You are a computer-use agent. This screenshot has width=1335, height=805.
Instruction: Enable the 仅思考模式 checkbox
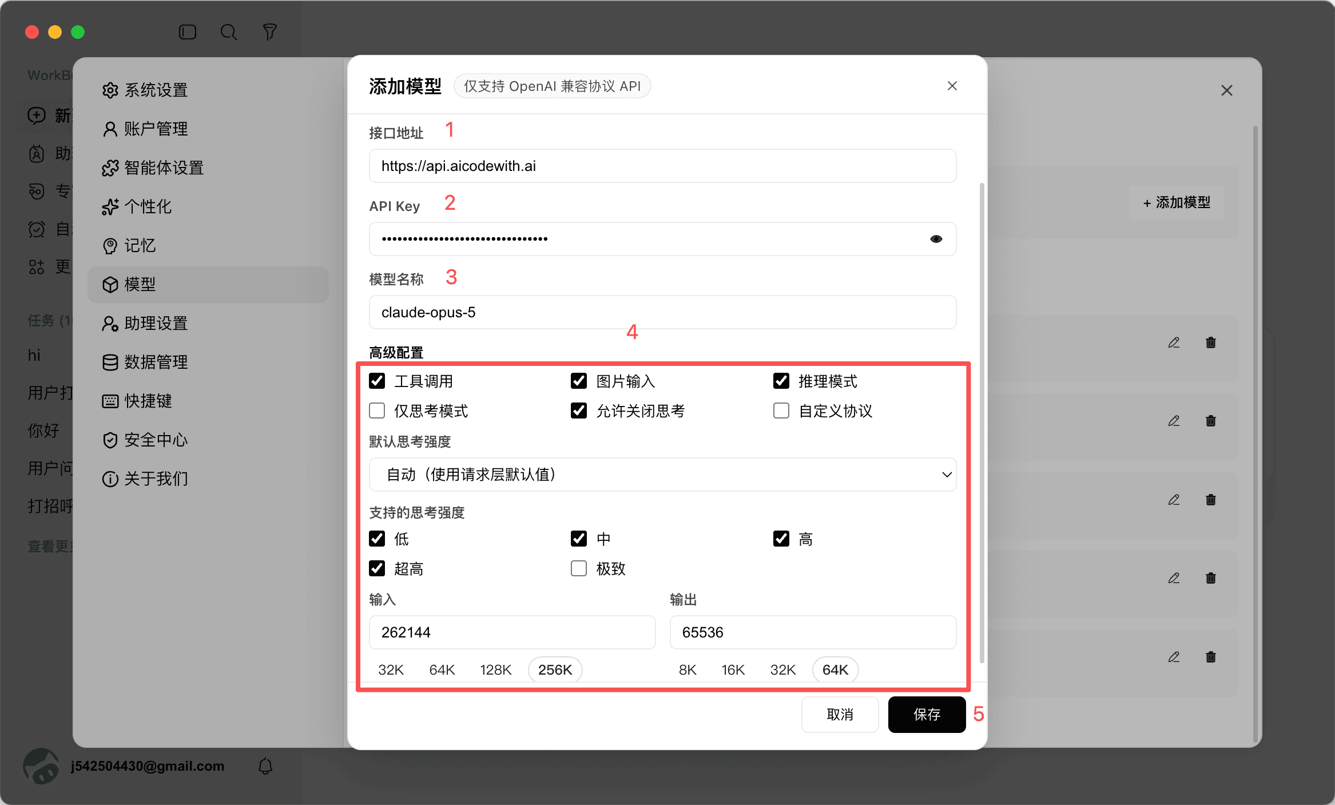pyautogui.click(x=377, y=411)
